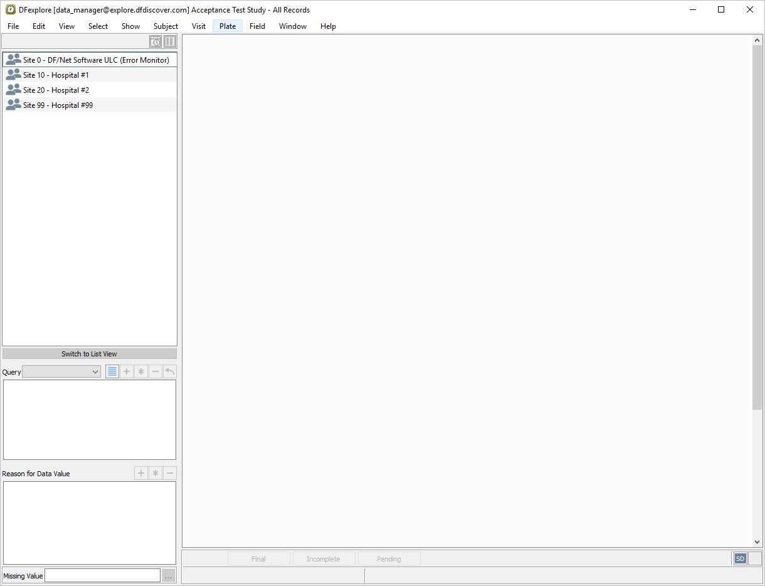Click the minus icon in Query toolbar
The height and width of the screenshot is (586, 765).
click(x=156, y=371)
